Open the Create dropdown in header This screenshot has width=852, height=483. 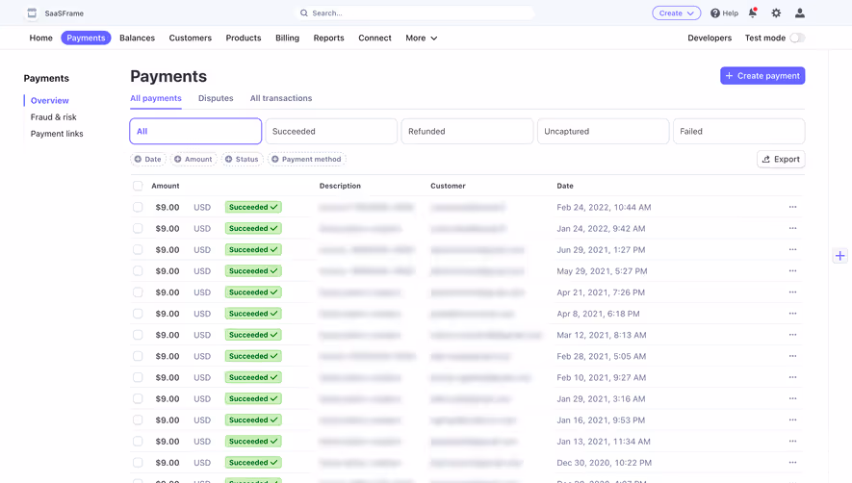click(x=676, y=13)
